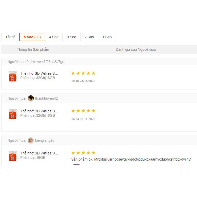Open the Tất cả reviews tab
This screenshot has width=197, height=197.
[x=10, y=37]
